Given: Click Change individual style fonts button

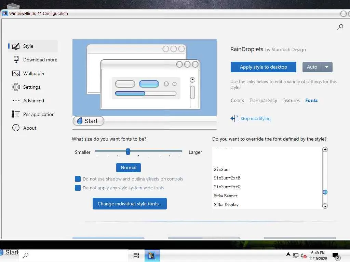Looking at the screenshot, I should tap(130, 204).
